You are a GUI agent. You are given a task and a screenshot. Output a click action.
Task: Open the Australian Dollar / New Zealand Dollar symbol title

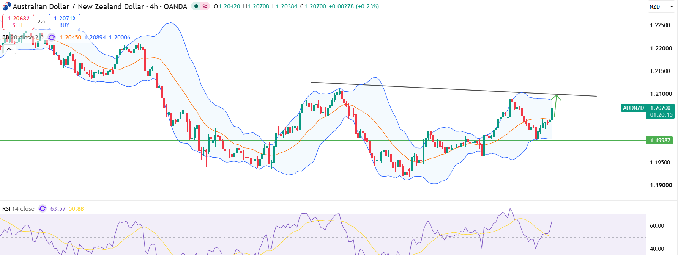[100, 6]
